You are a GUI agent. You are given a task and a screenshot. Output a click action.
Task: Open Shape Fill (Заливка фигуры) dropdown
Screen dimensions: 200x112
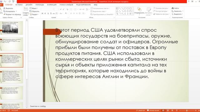(161, 8)
